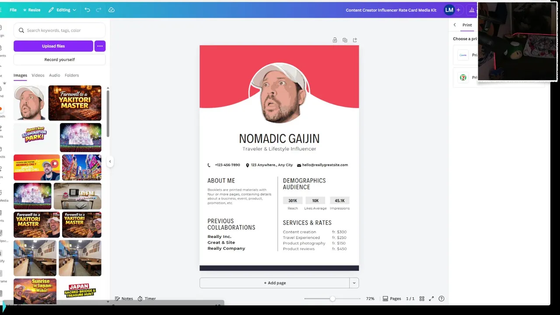The image size is (560, 315).
Task: Switch to the Videos tab
Action: 38,75
